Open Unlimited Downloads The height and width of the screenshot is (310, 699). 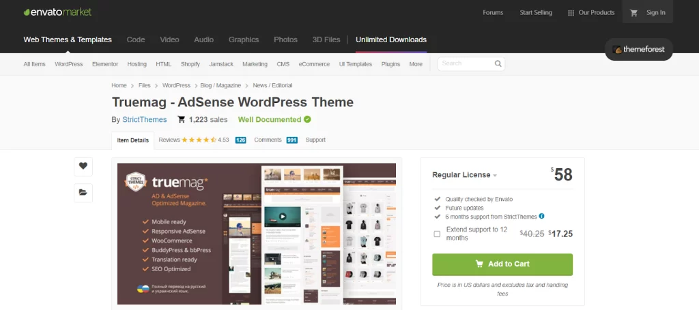tap(391, 40)
